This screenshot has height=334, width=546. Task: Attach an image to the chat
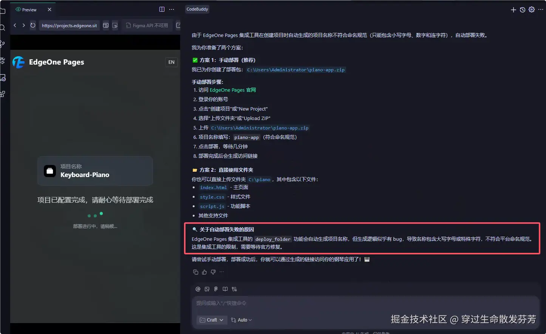[207, 289]
